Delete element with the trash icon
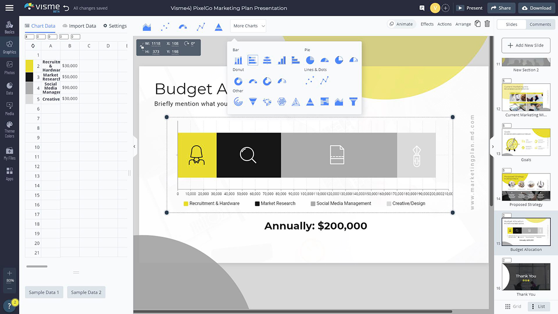558x314 pixels. click(487, 24)
